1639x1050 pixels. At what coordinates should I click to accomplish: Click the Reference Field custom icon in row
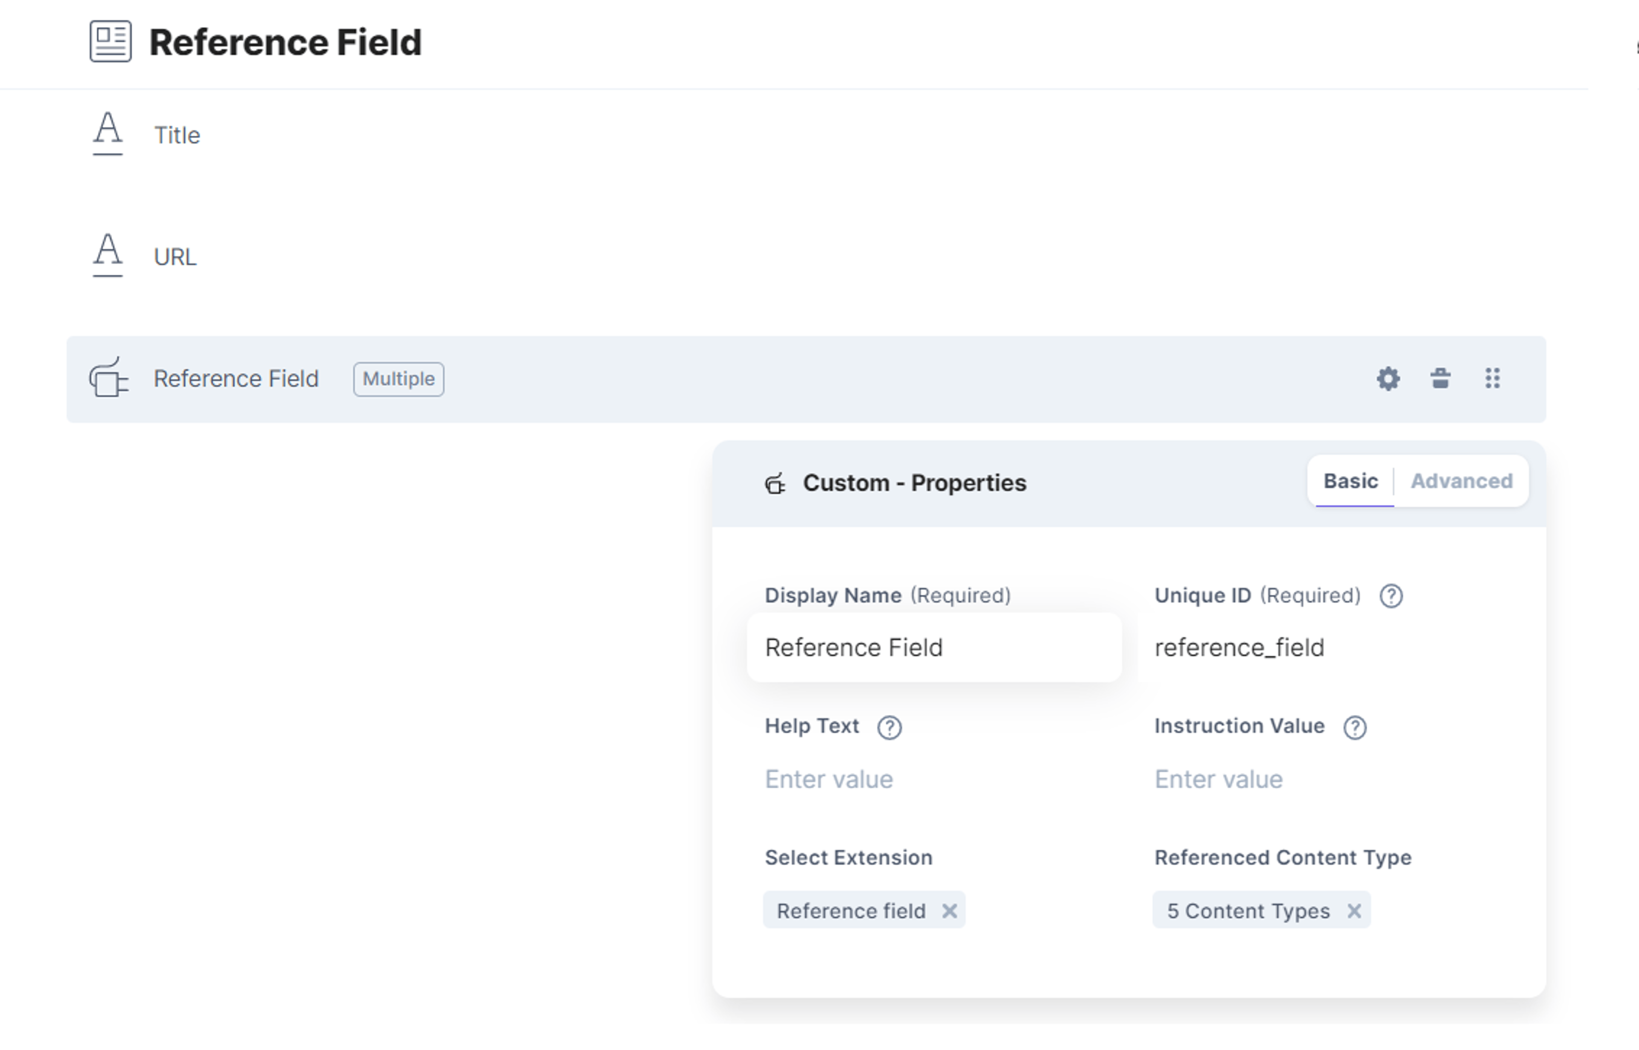tap(108, 377)
